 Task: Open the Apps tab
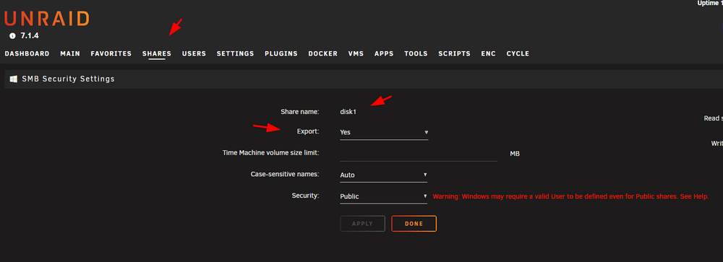click(x=384, y=53)
